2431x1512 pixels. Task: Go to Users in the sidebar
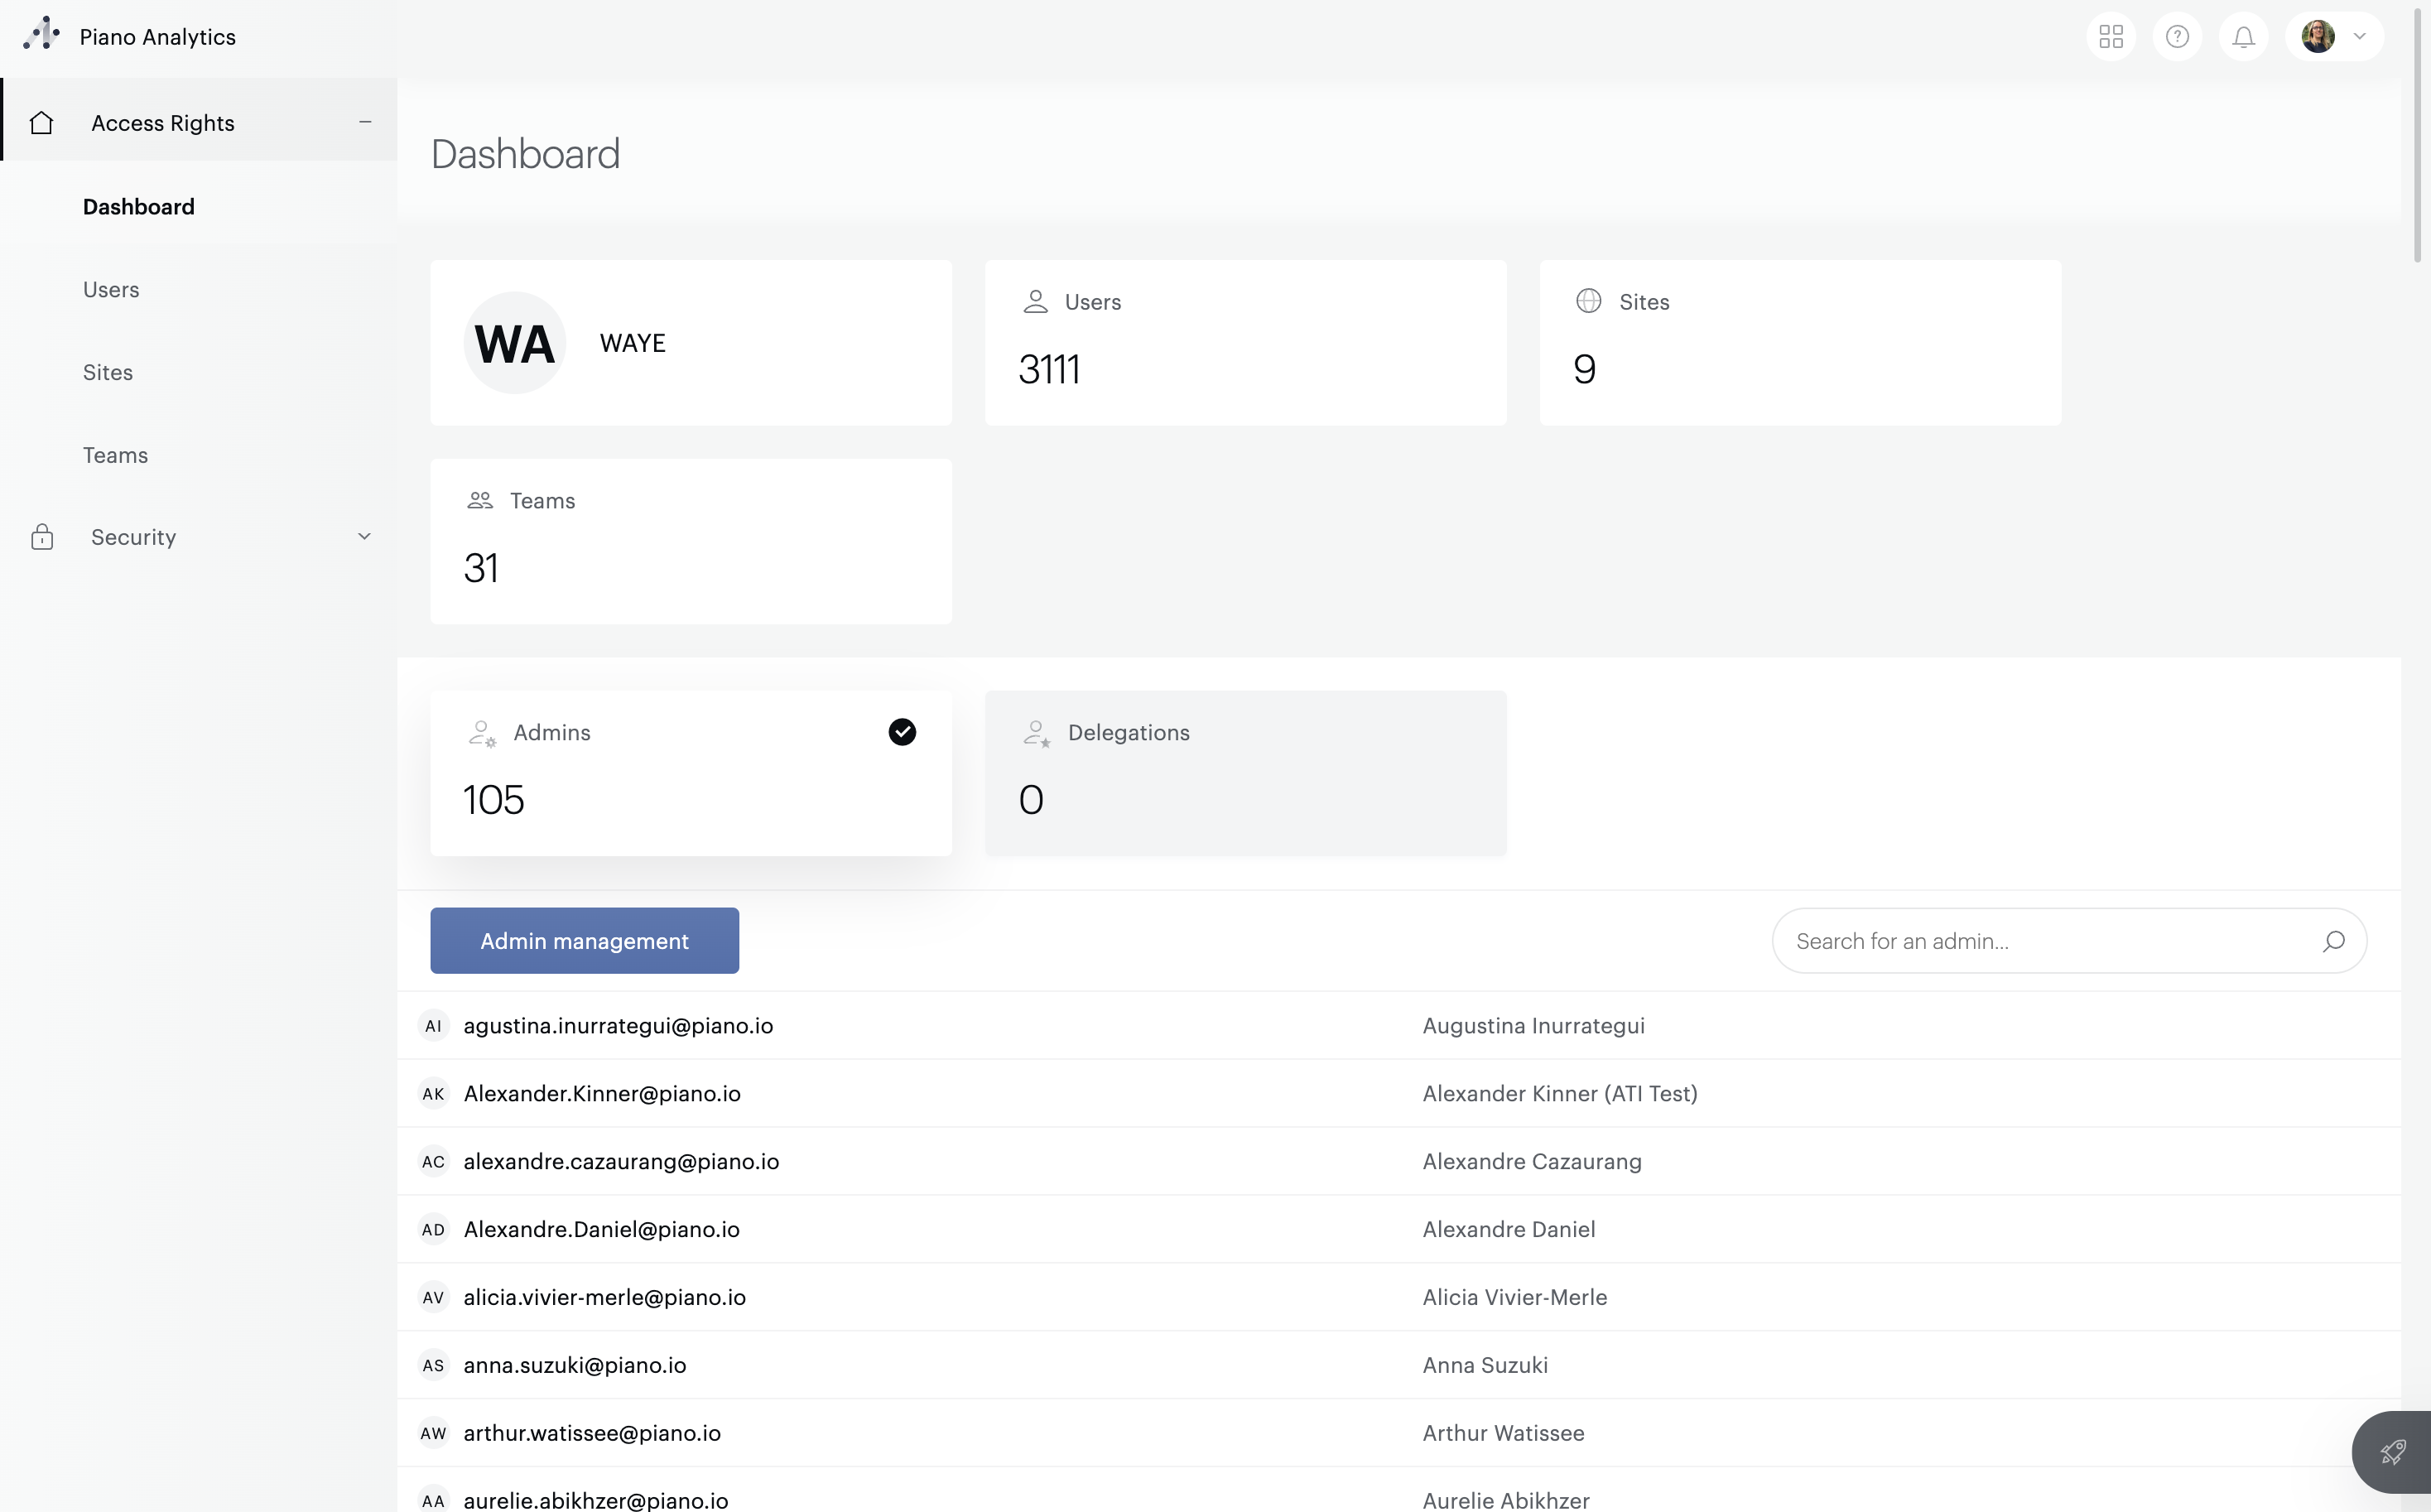point(111,290)
